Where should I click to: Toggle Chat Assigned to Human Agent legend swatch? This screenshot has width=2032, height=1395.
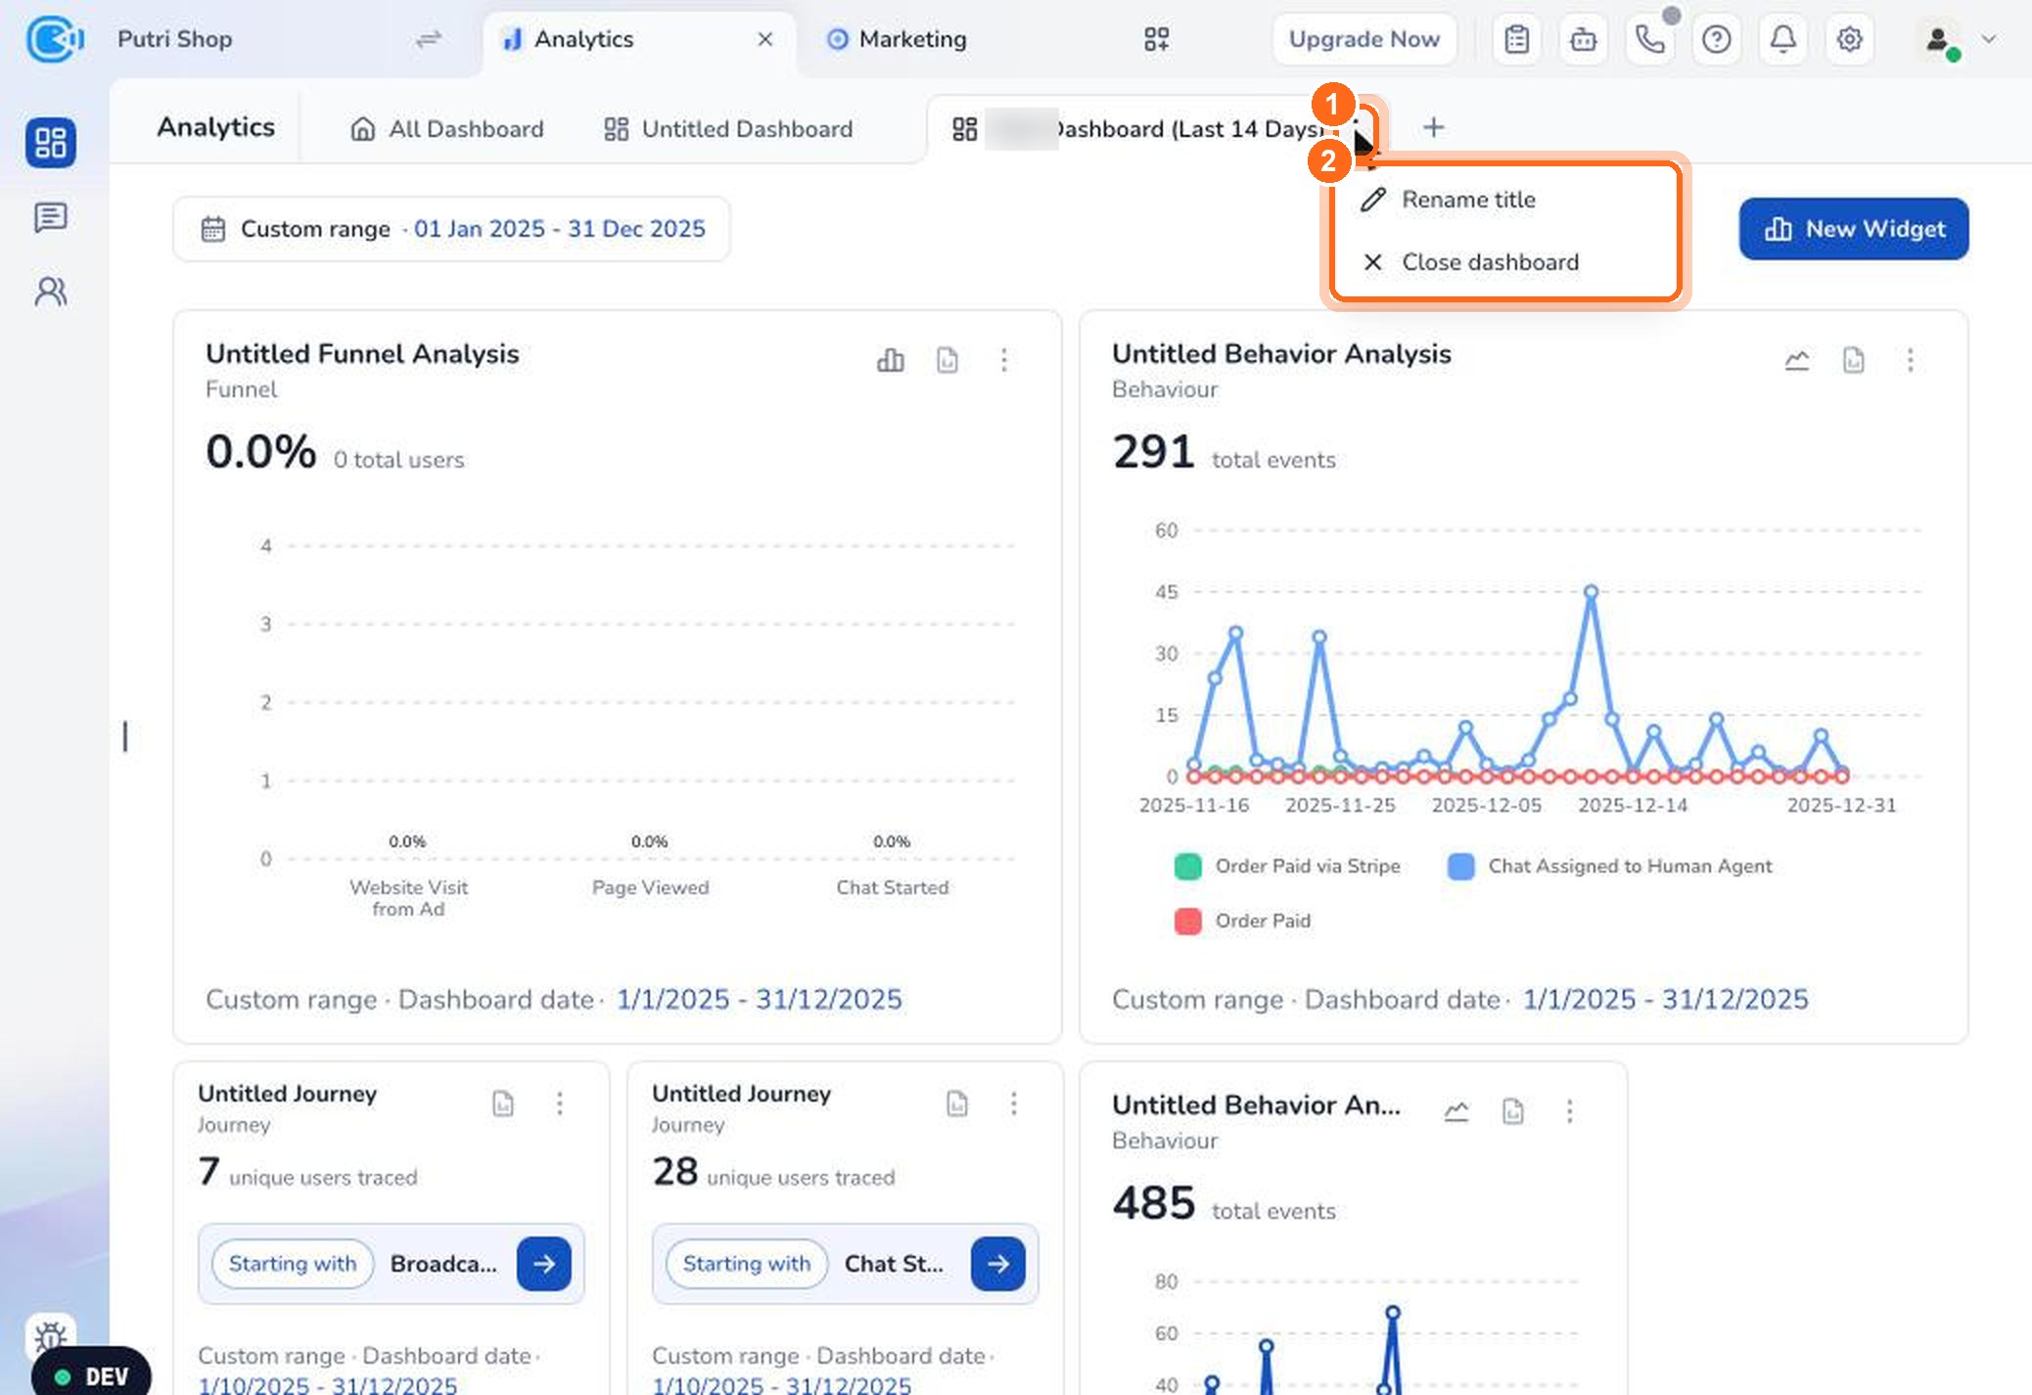(1461, 867)
